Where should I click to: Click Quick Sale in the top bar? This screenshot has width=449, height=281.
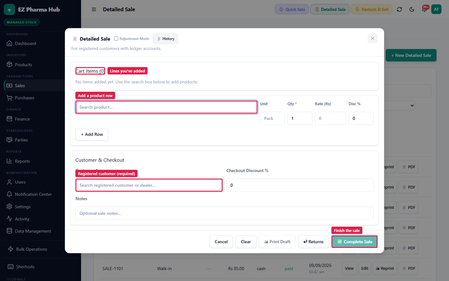(292, 9)
